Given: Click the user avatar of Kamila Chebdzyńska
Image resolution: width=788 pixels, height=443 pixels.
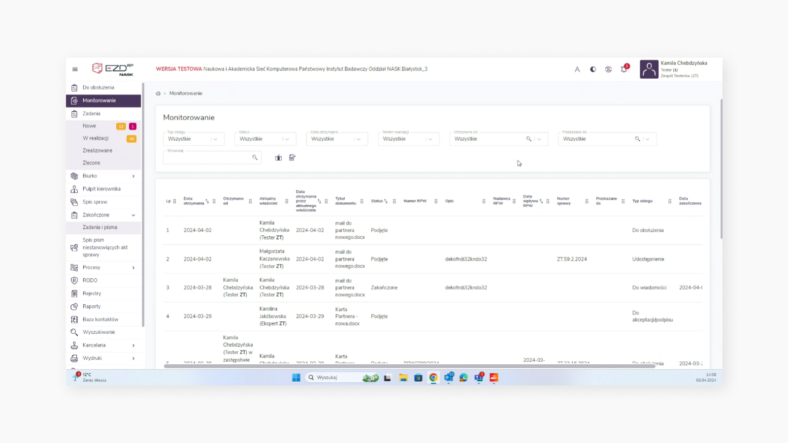Looking at the screenshot, I should click(x=649, y=69).
